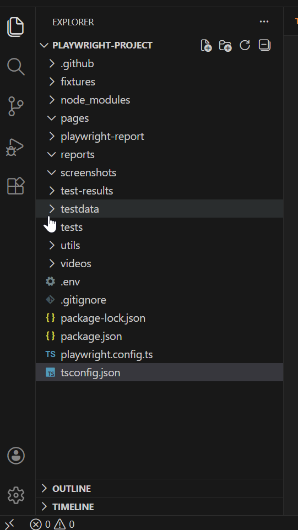Open the Run and Debug view
The image size is (298, 530).
click(15, 147)
